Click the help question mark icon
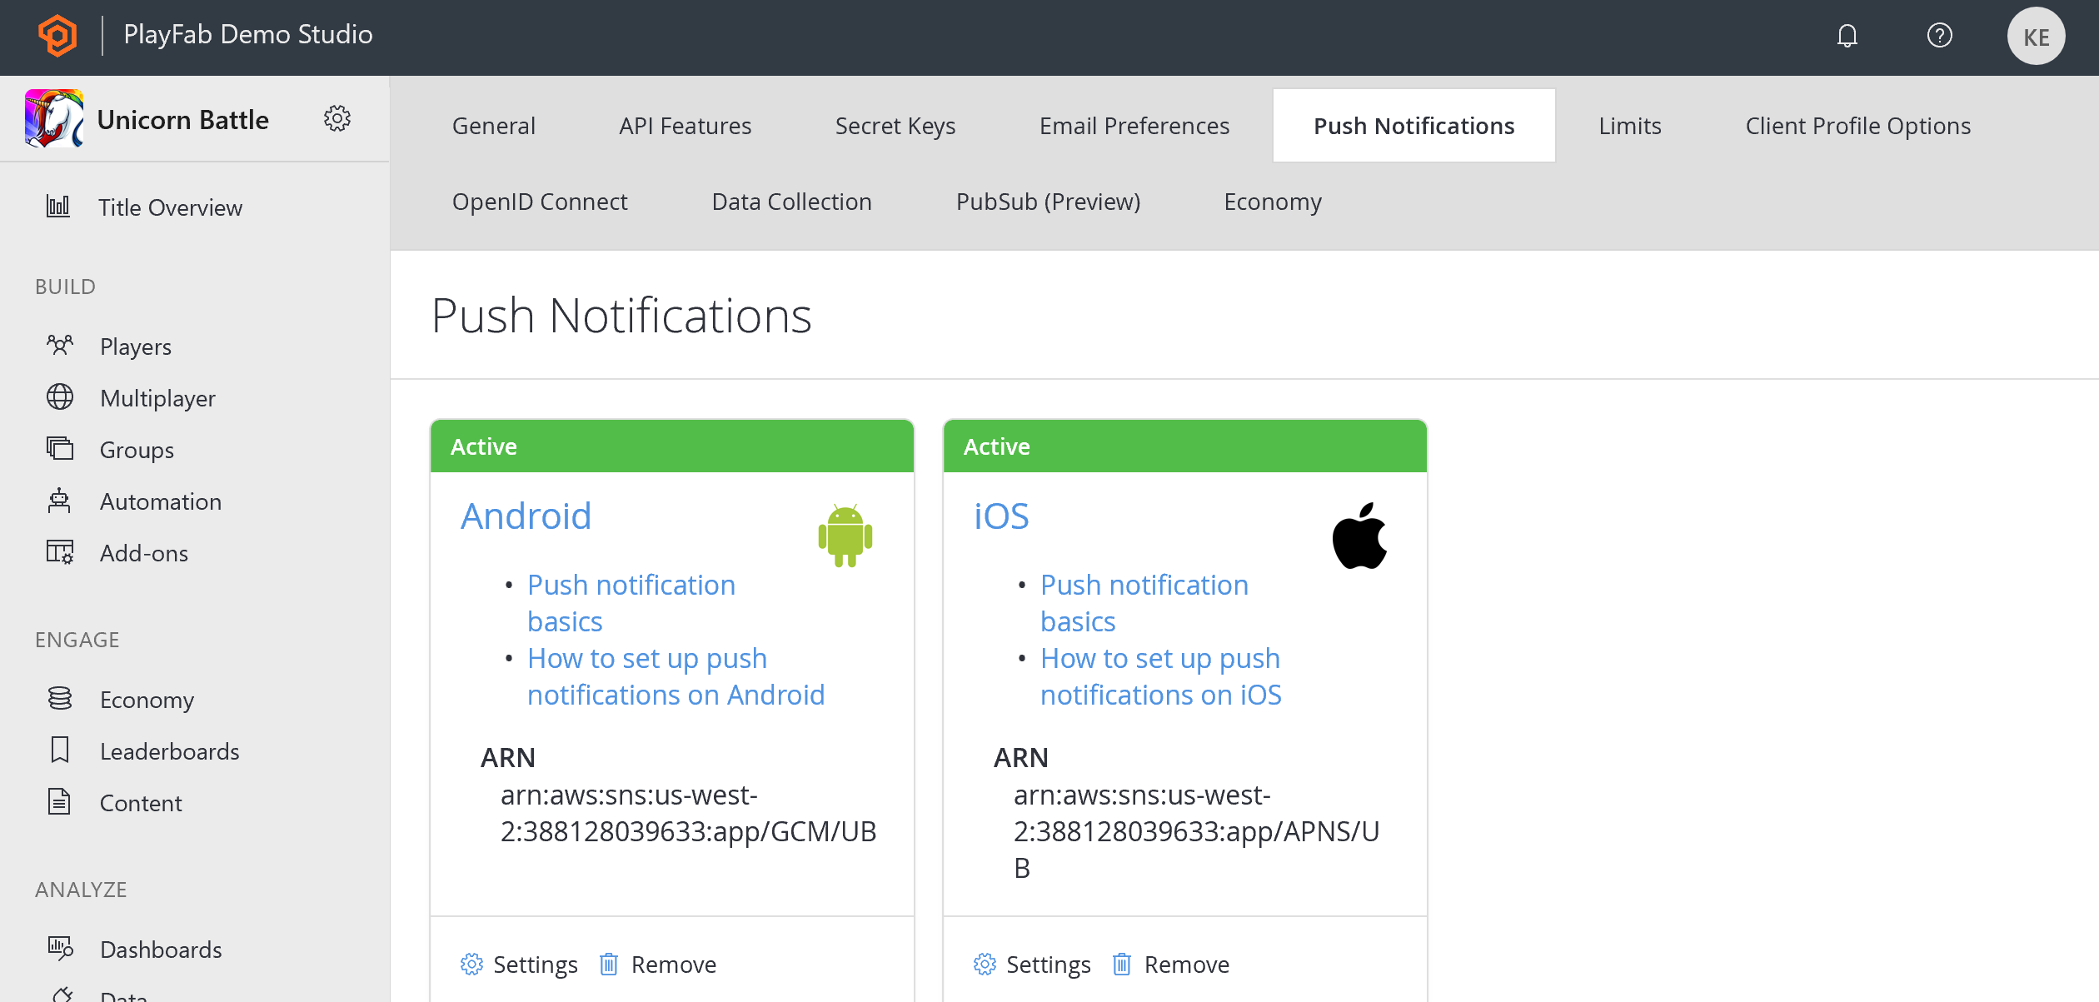Image resolution: width=2099 pixels, height=1002 pixels. tap(1938, 36)
